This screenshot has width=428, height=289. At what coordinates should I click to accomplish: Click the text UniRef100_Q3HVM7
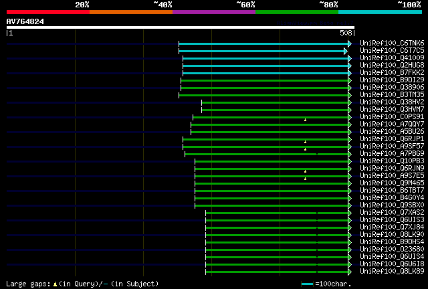[x=392, y=110]
